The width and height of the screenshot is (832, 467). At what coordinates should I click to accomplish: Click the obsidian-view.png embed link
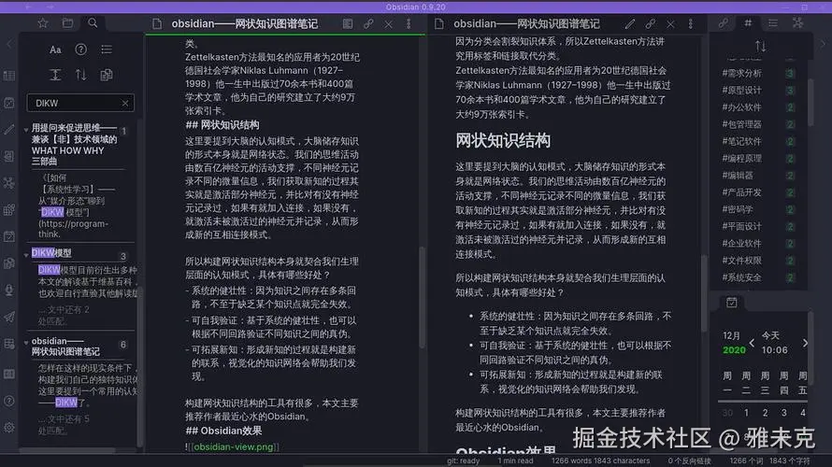(233, 446)
